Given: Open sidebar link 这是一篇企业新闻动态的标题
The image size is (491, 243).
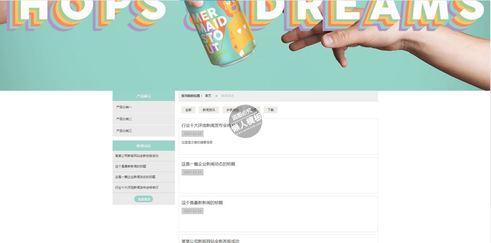Looking at the screenshot, I should click(x=135, y=177).
